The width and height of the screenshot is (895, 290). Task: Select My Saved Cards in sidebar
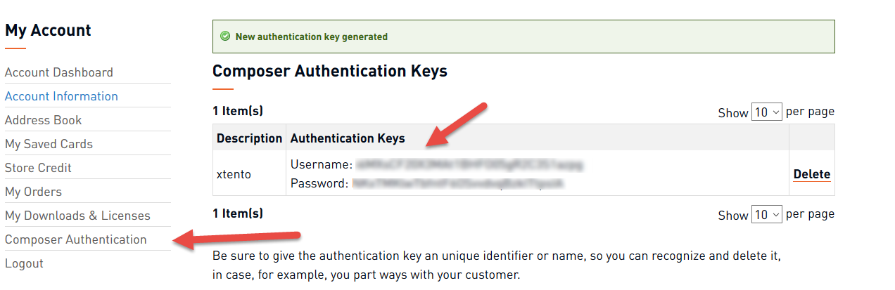(49, 144)
